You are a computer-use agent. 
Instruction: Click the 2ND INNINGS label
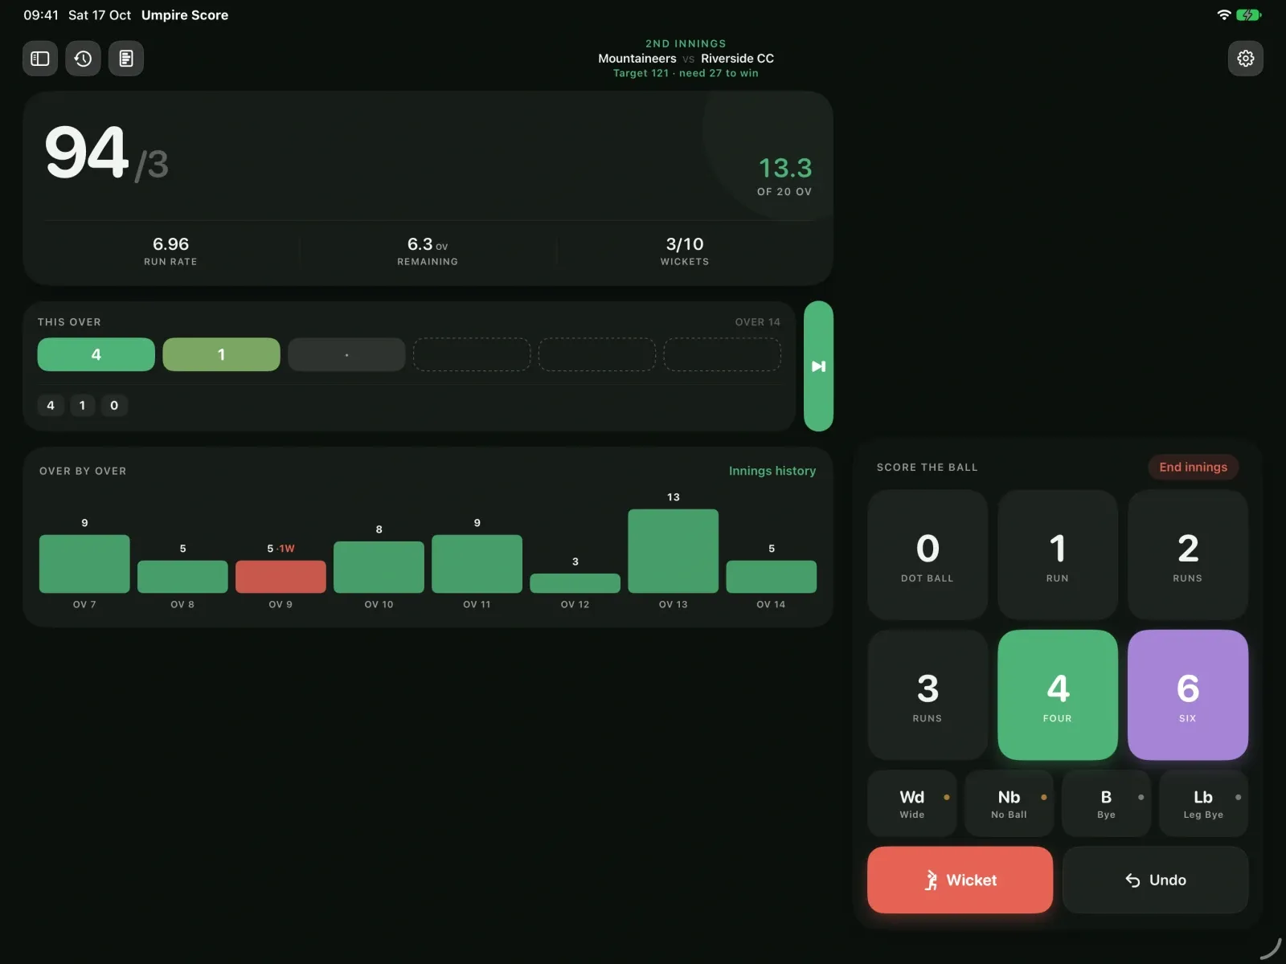[x=686, y=43]
